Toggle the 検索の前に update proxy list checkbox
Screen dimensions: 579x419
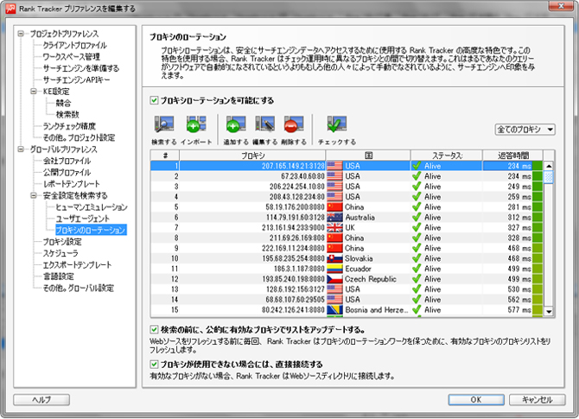tap(154, 329)
